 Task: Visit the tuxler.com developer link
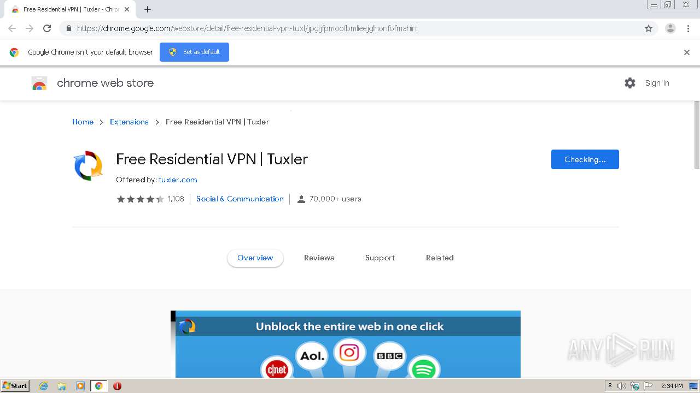tap(178, 180)
